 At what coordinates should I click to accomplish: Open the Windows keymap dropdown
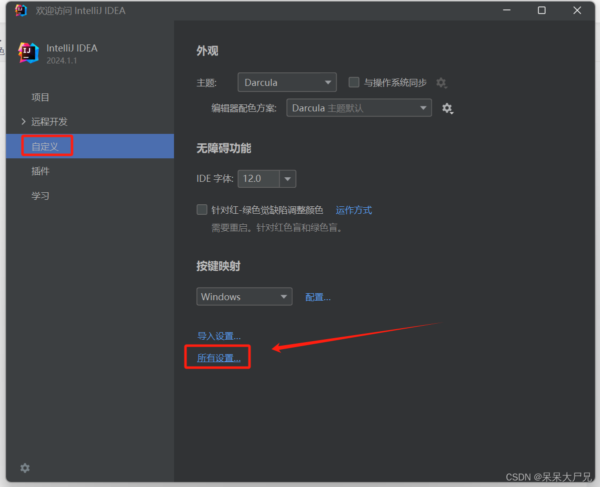click(x=244, y=297)
